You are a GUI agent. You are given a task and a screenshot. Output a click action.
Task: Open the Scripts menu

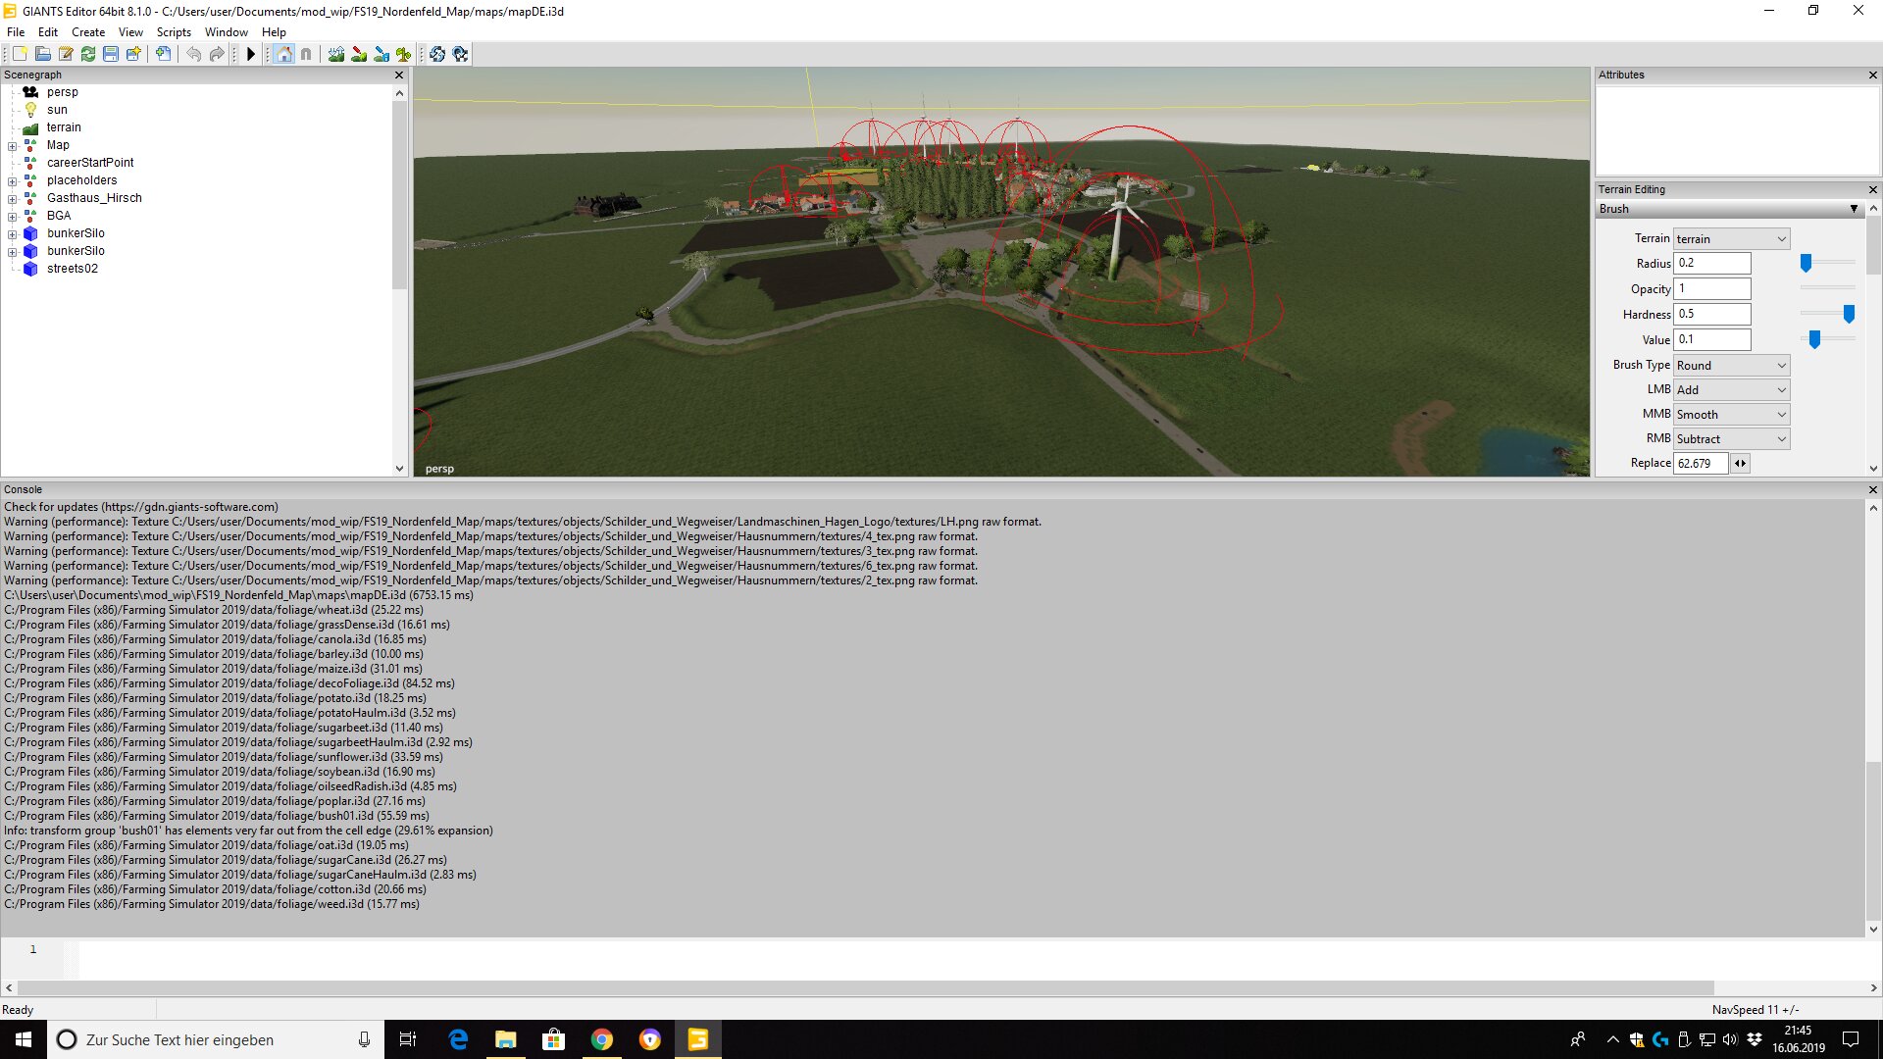pyautogui.click(x=174, y=32)
